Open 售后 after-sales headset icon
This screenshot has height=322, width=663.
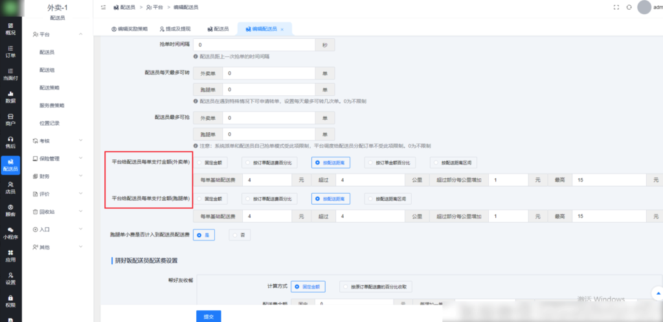[10, 142]
